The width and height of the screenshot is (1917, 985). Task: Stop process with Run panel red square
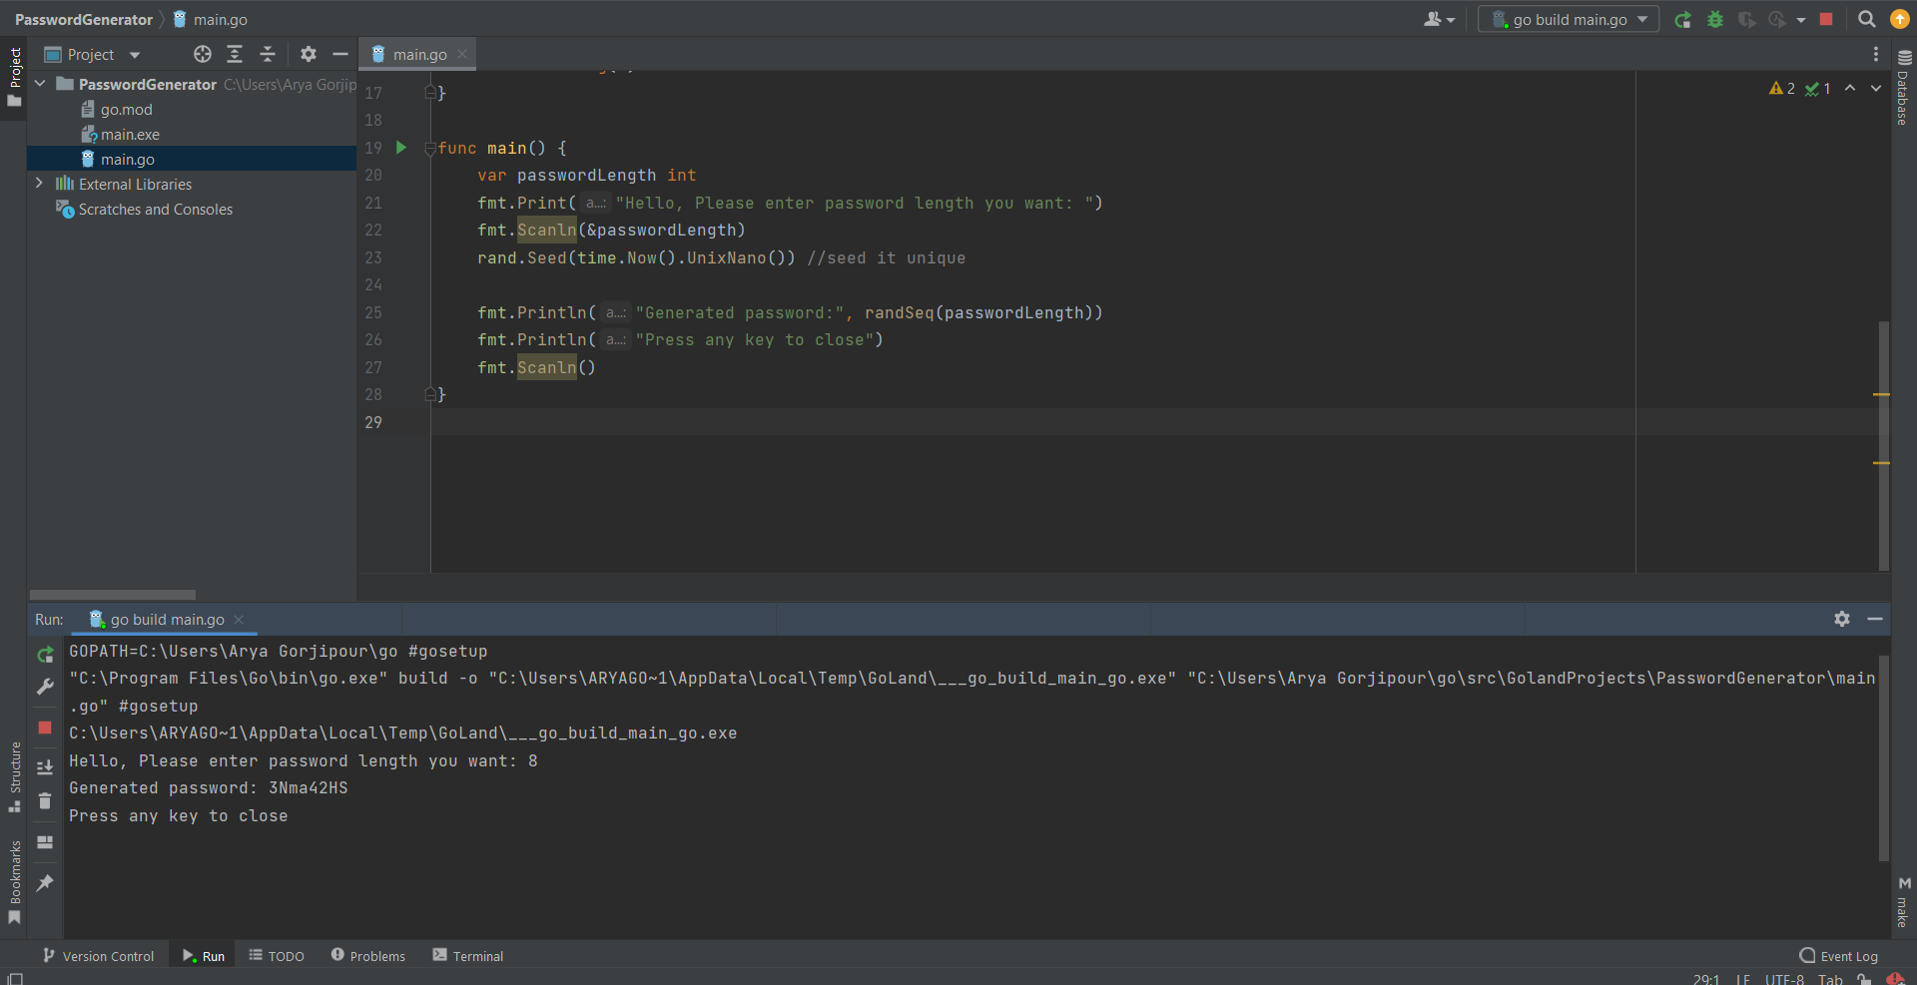coord(45,728)
